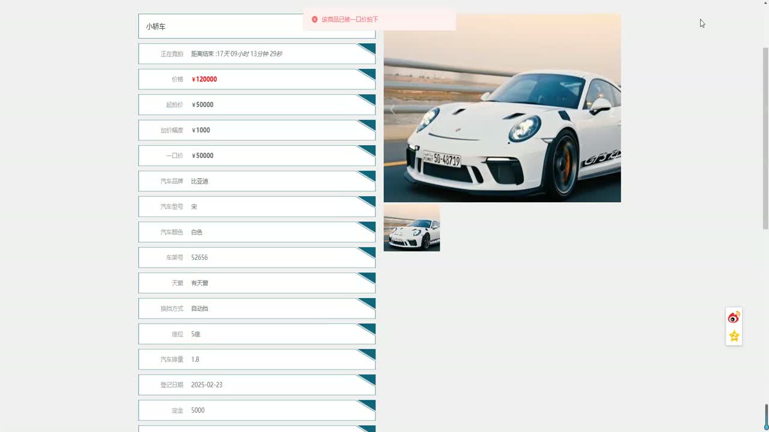Click the deposit value 5000

pos(198,410)
